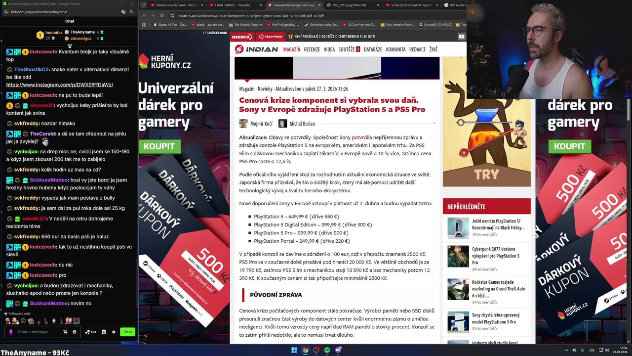Switch to '900 eur to' Google tab
Viewport: 632px width, 356px height.
[x=454, y=5]
